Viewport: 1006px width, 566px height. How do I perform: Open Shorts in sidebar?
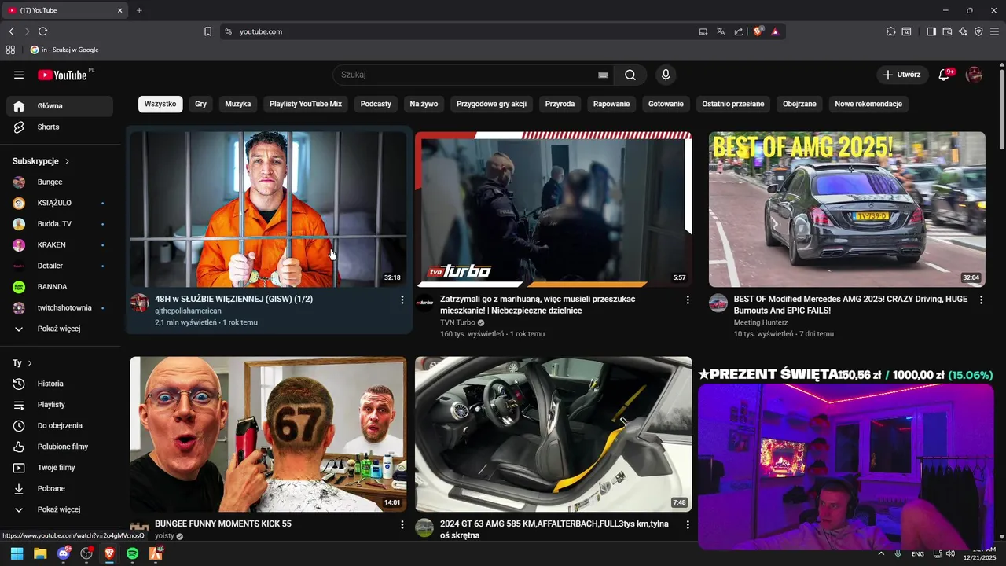coord(59,127)
